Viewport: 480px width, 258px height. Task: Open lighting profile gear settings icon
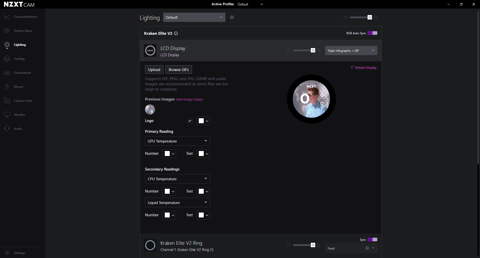232,17
